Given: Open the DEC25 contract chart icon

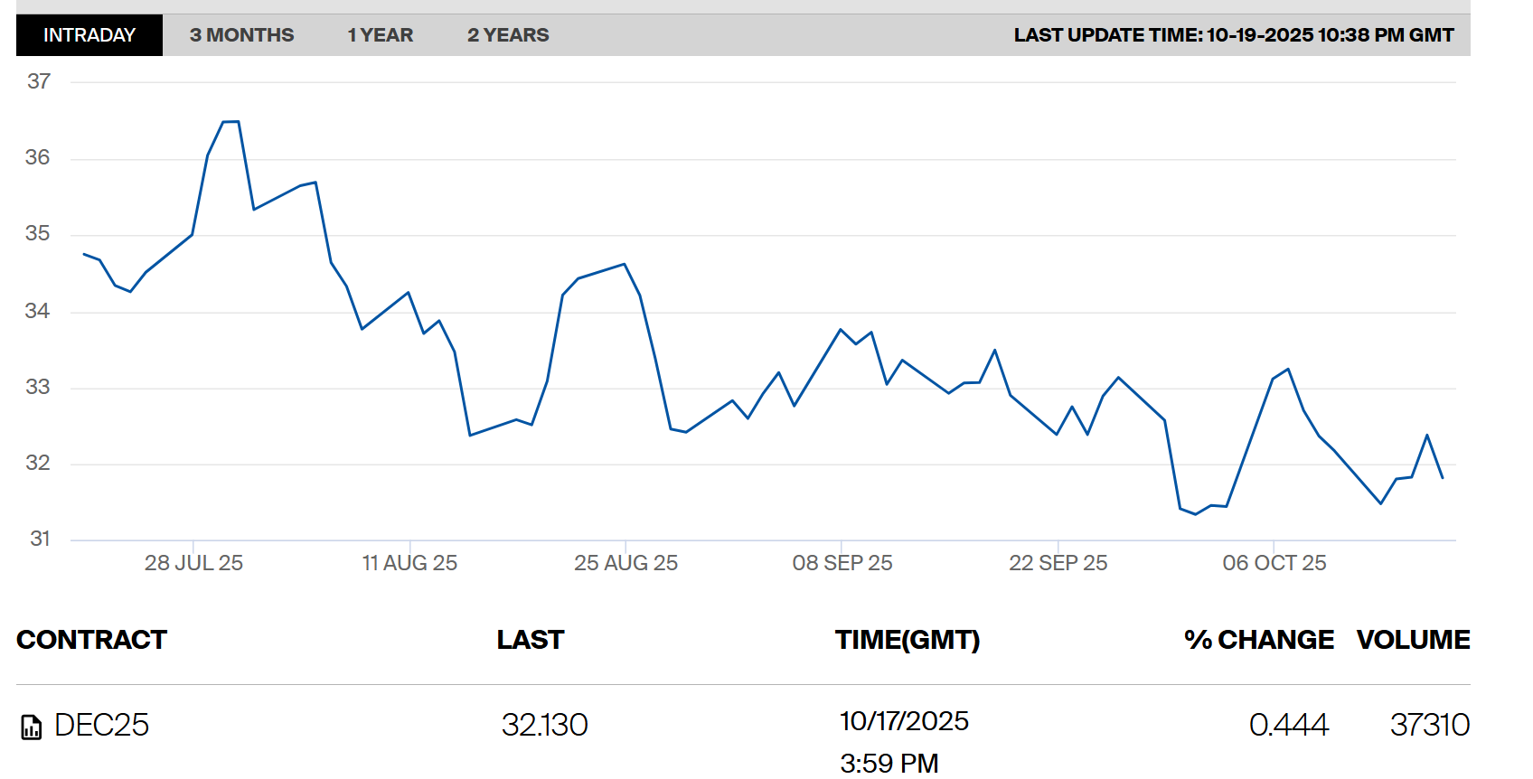Looking at the screenshot, I should click(32, 727).
